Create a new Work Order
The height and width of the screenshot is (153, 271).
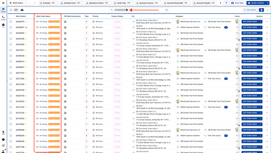pyautogui.click(x=256, y=3)
